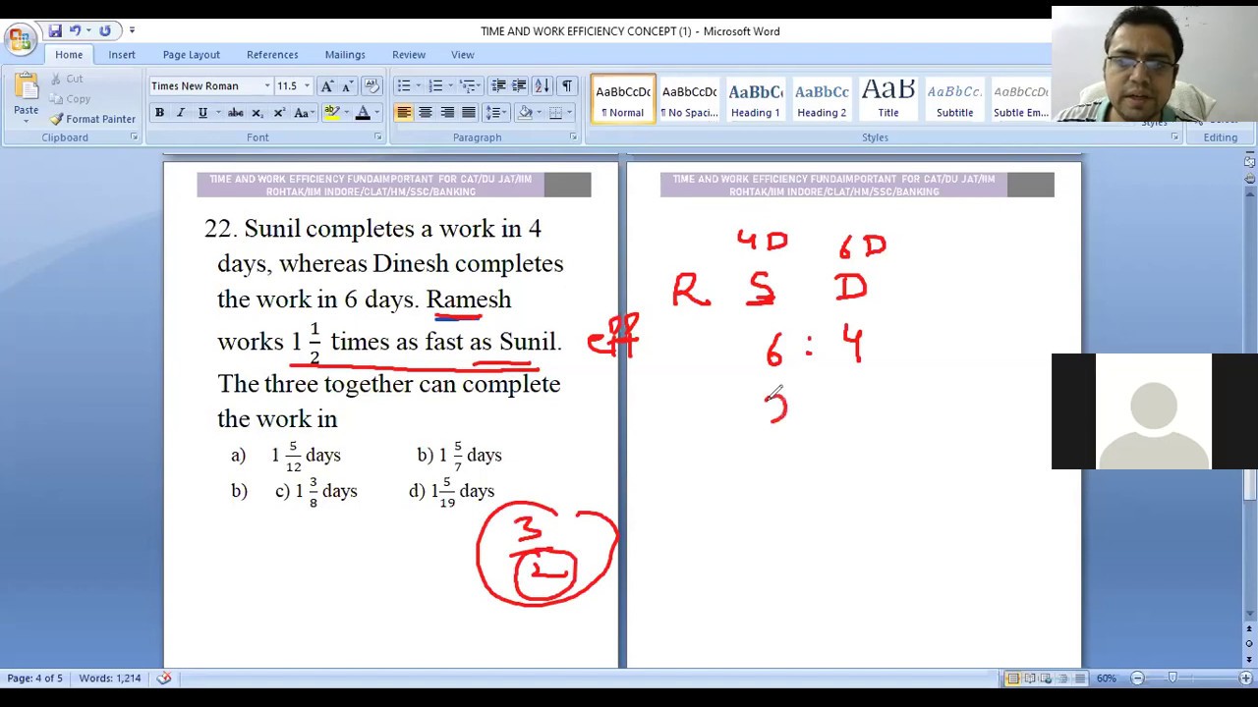Align text left
Image resolution: width=1258 pixels, height=707 pixels.
click(404, 113)
